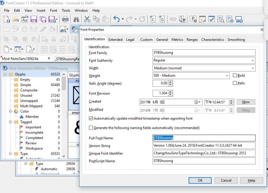This screenshot has height=193, width=268.
Task: Click the Copy icon in toolbar
Action: (96, 19)
